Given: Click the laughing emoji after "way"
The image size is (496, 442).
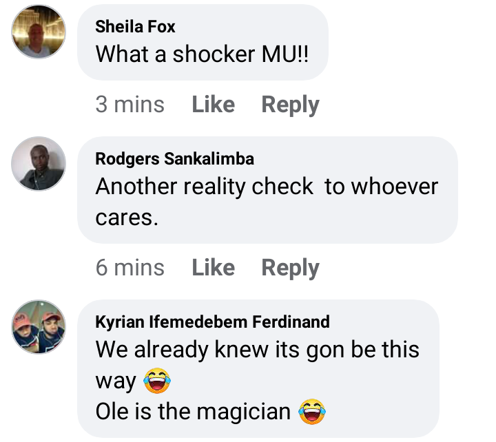Looking at the screenshot, I should (156, 381).
